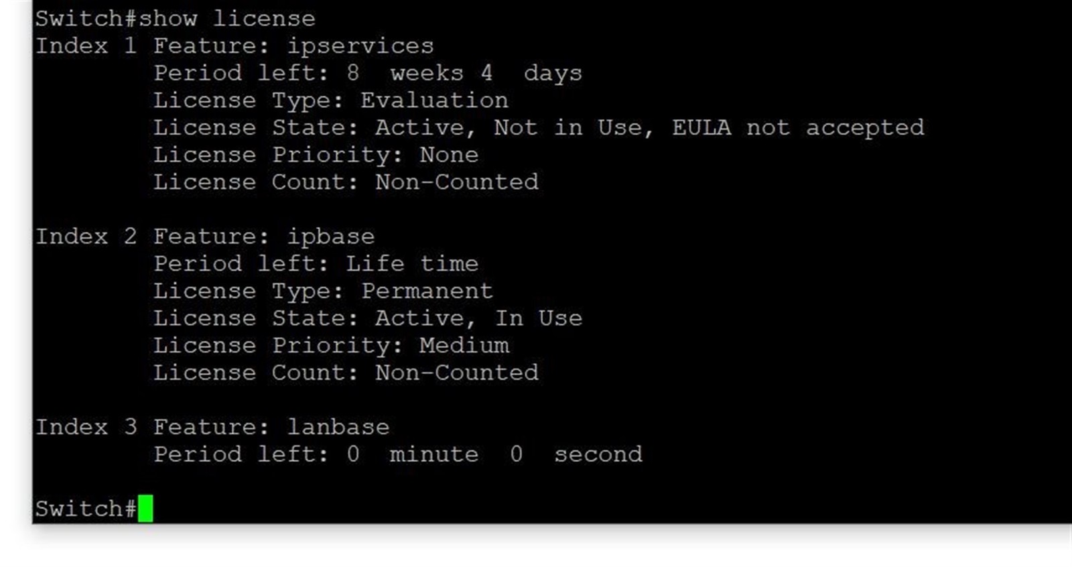1072x567 pixels.
Task: Click 'Index 2' label
Action: (x=86, y=236)
